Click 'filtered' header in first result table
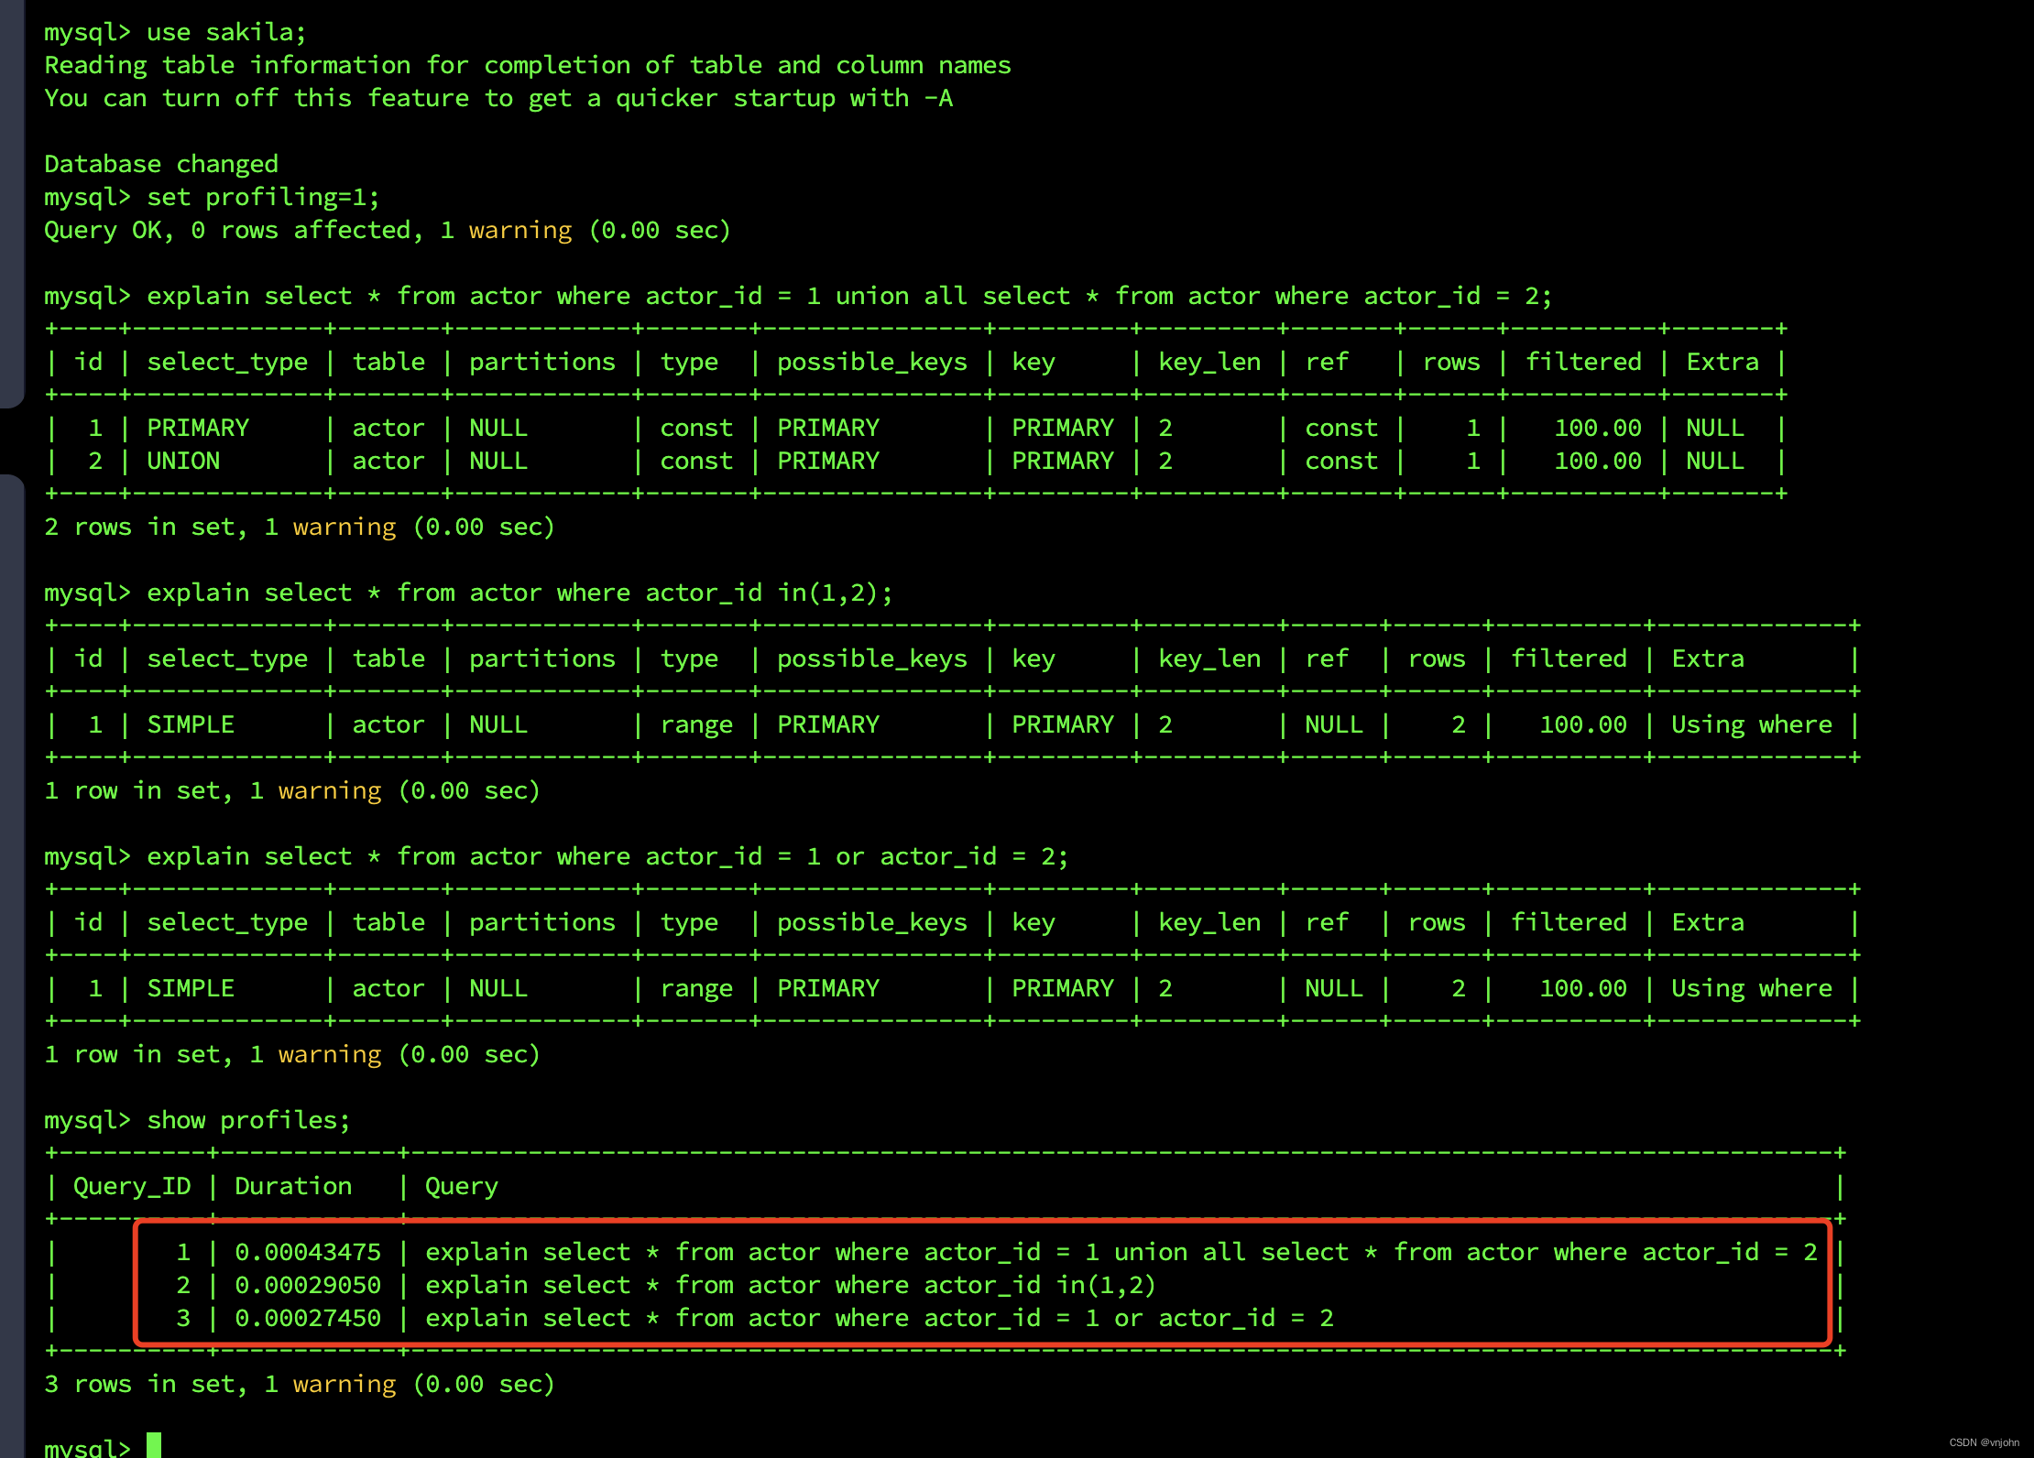 [1583, 362]
